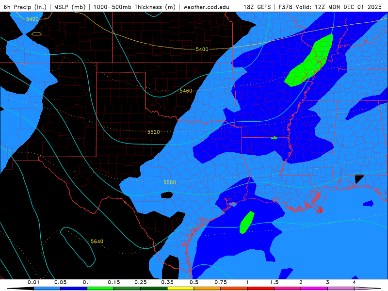Click the green precipitation patch over the Gulf

click(247, 223)
